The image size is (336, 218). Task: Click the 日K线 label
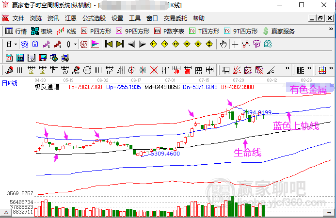pyautogui.click(x=10, y=83)
